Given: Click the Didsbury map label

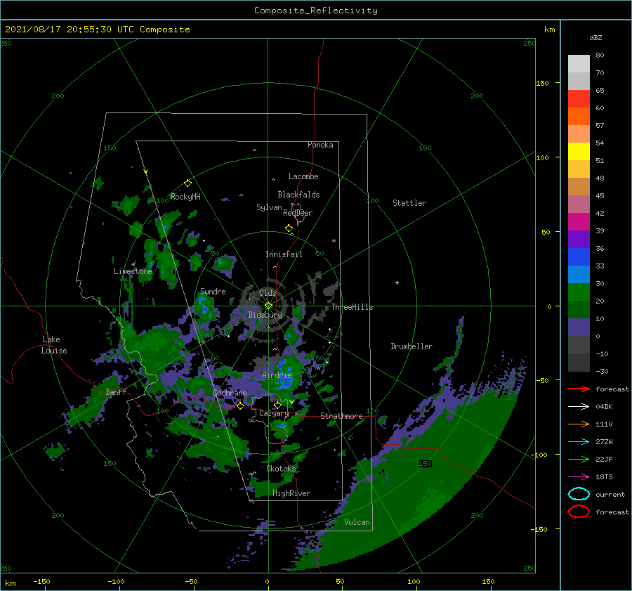Looking at the screenshot, I should [x=265, y=315].
